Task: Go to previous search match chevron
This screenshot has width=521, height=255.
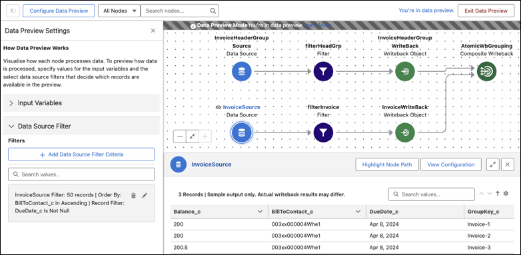Action: click(x=482, y=194)
